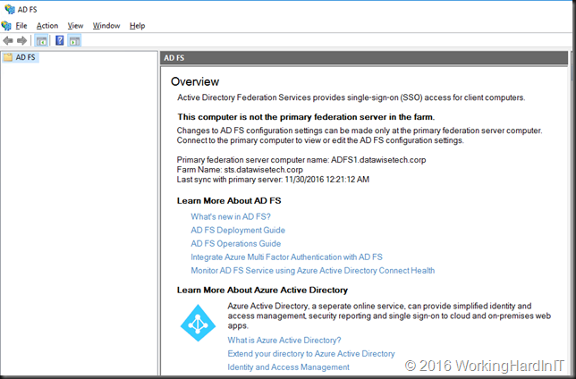Open the Action menu

47,26
